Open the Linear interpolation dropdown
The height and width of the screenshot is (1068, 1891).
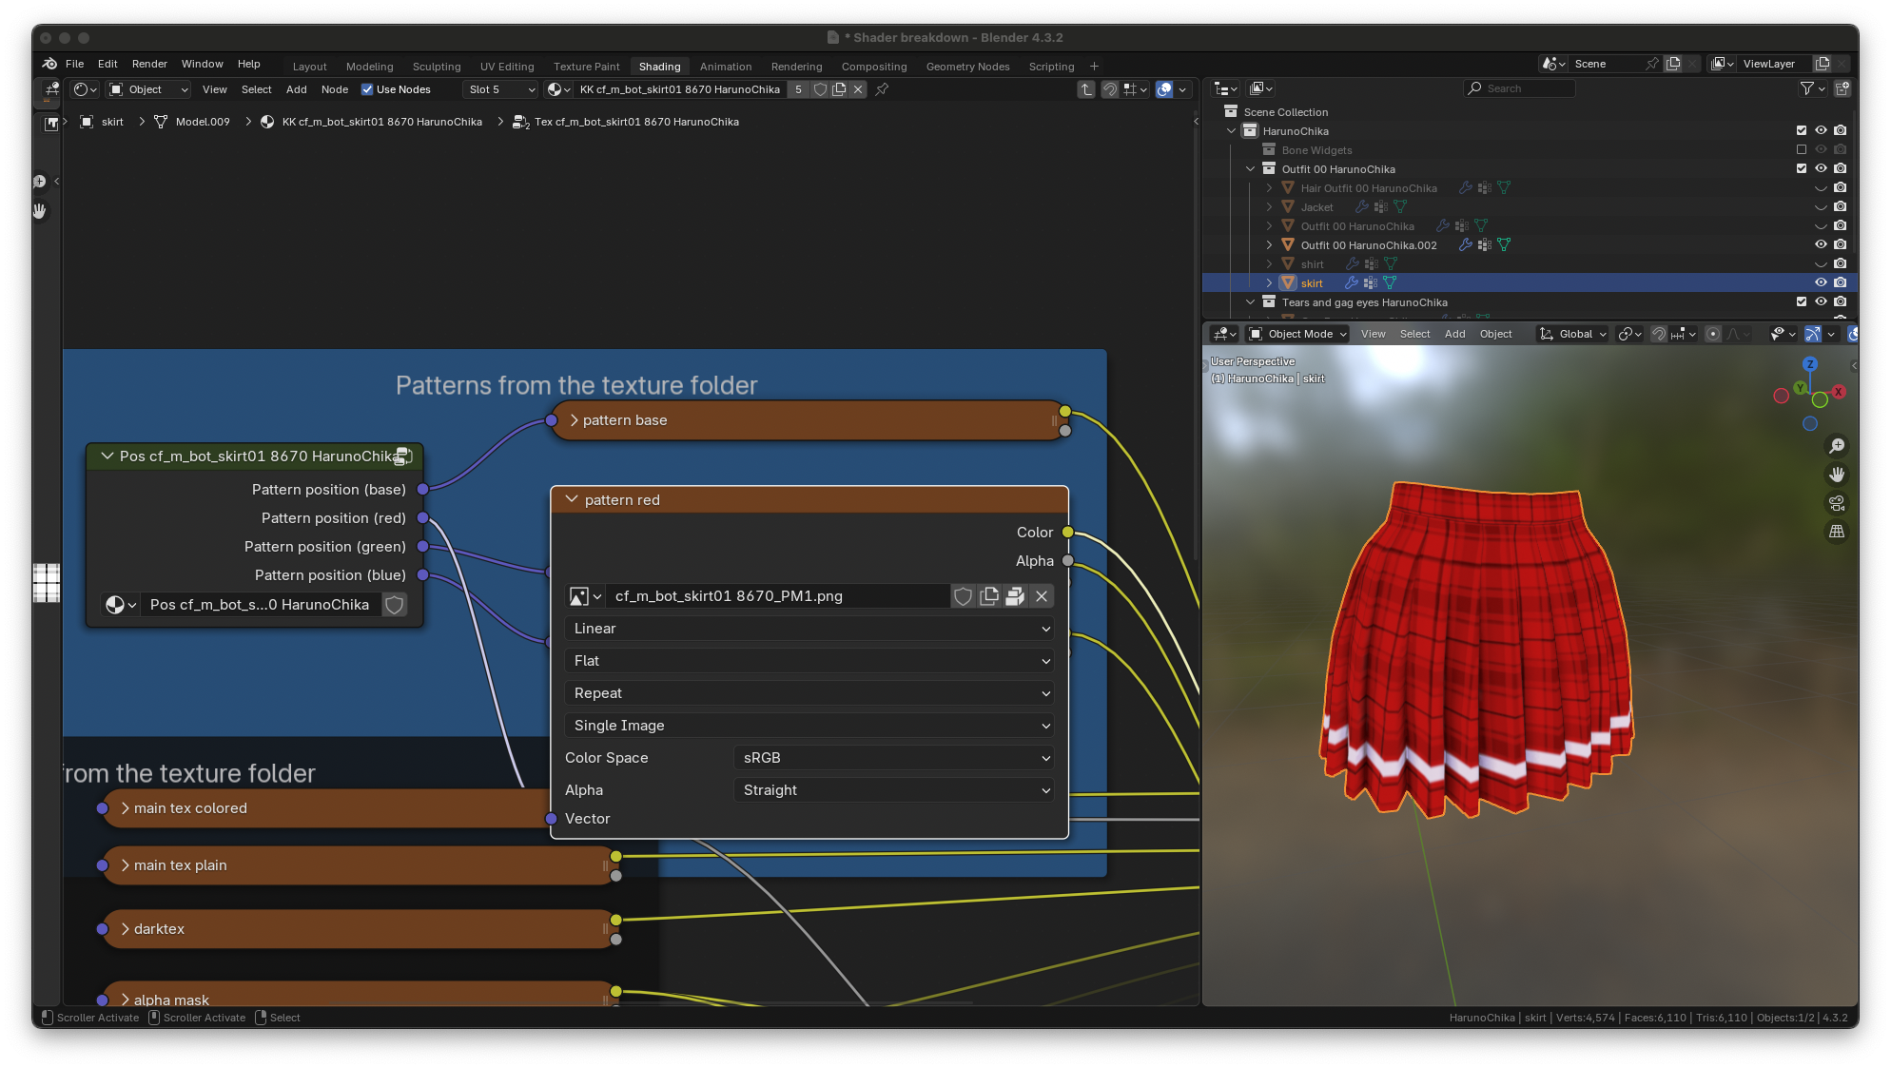(809, 629)
